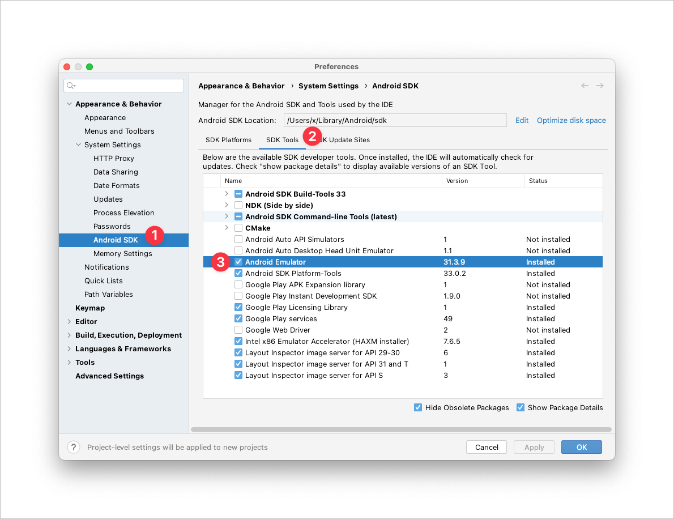Uncheck Layout Inspector for API S
This screenshot has width=674, height=519.
(238, 375)
